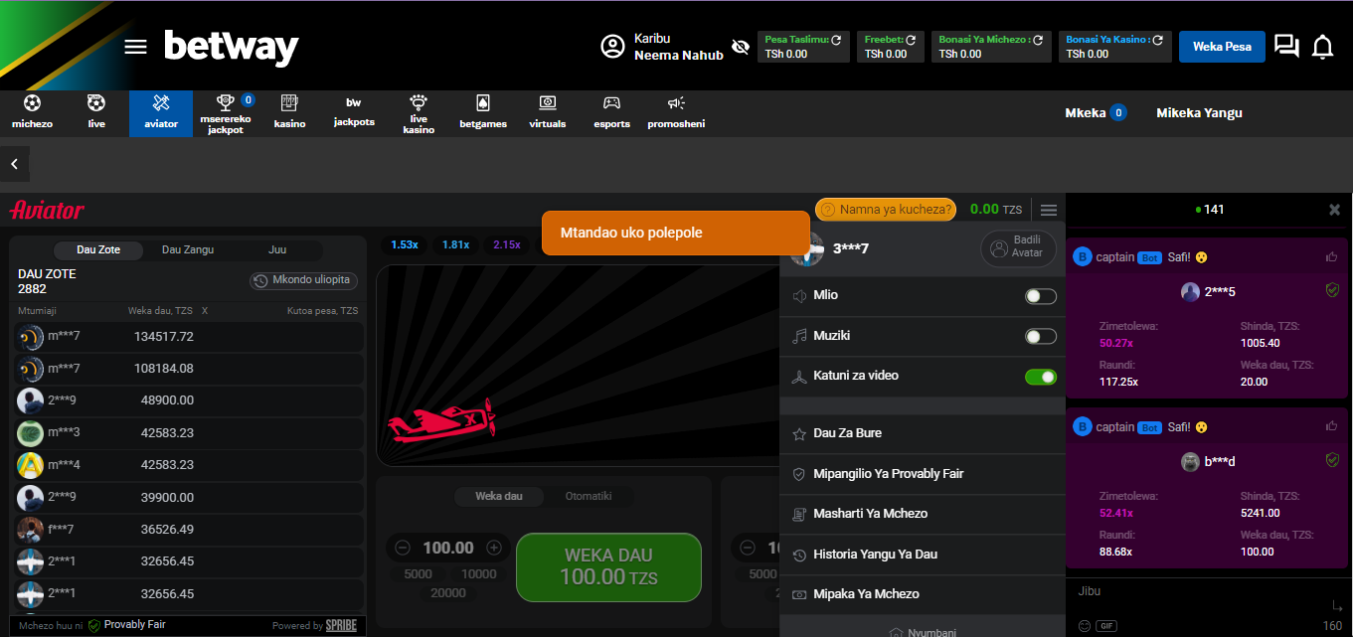The image size is (1353, 637).
Task: Select the Otomatiki auto mode tab
Action: (589, 496)
